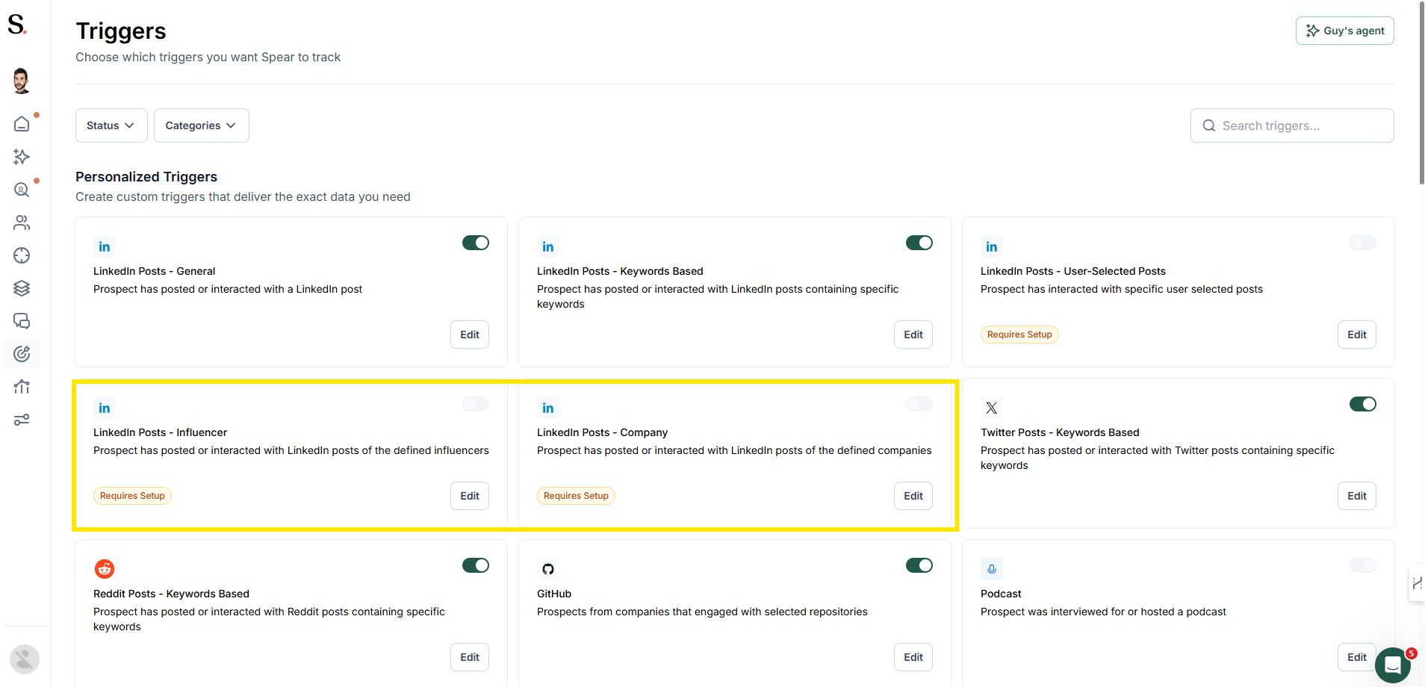Click Edit on Reddit Posts trigger
Image resolution: width=1425 pixels, height=687 pixels.
[470, 657]
